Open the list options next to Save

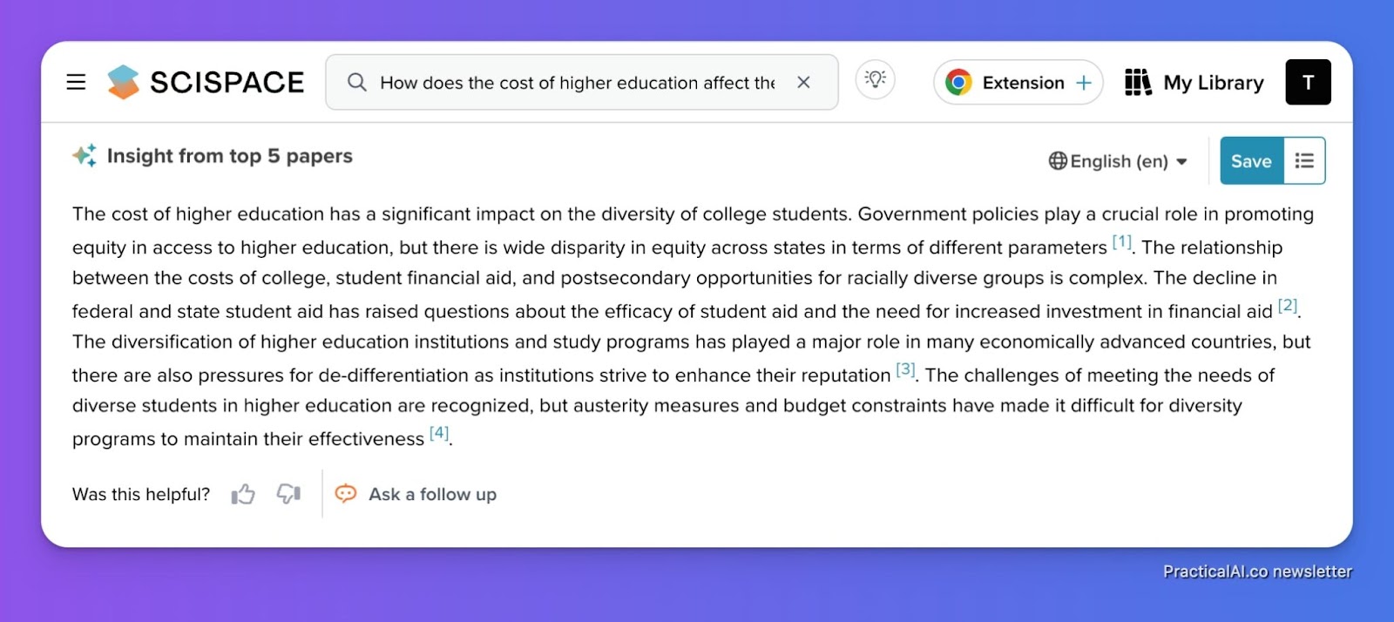1304,160
